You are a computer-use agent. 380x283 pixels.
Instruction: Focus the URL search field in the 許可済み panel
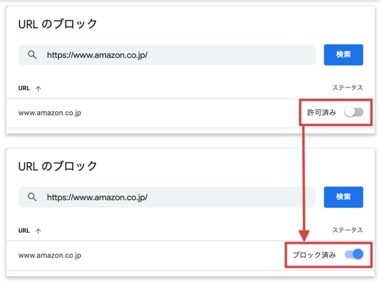[x=167, y=55]
